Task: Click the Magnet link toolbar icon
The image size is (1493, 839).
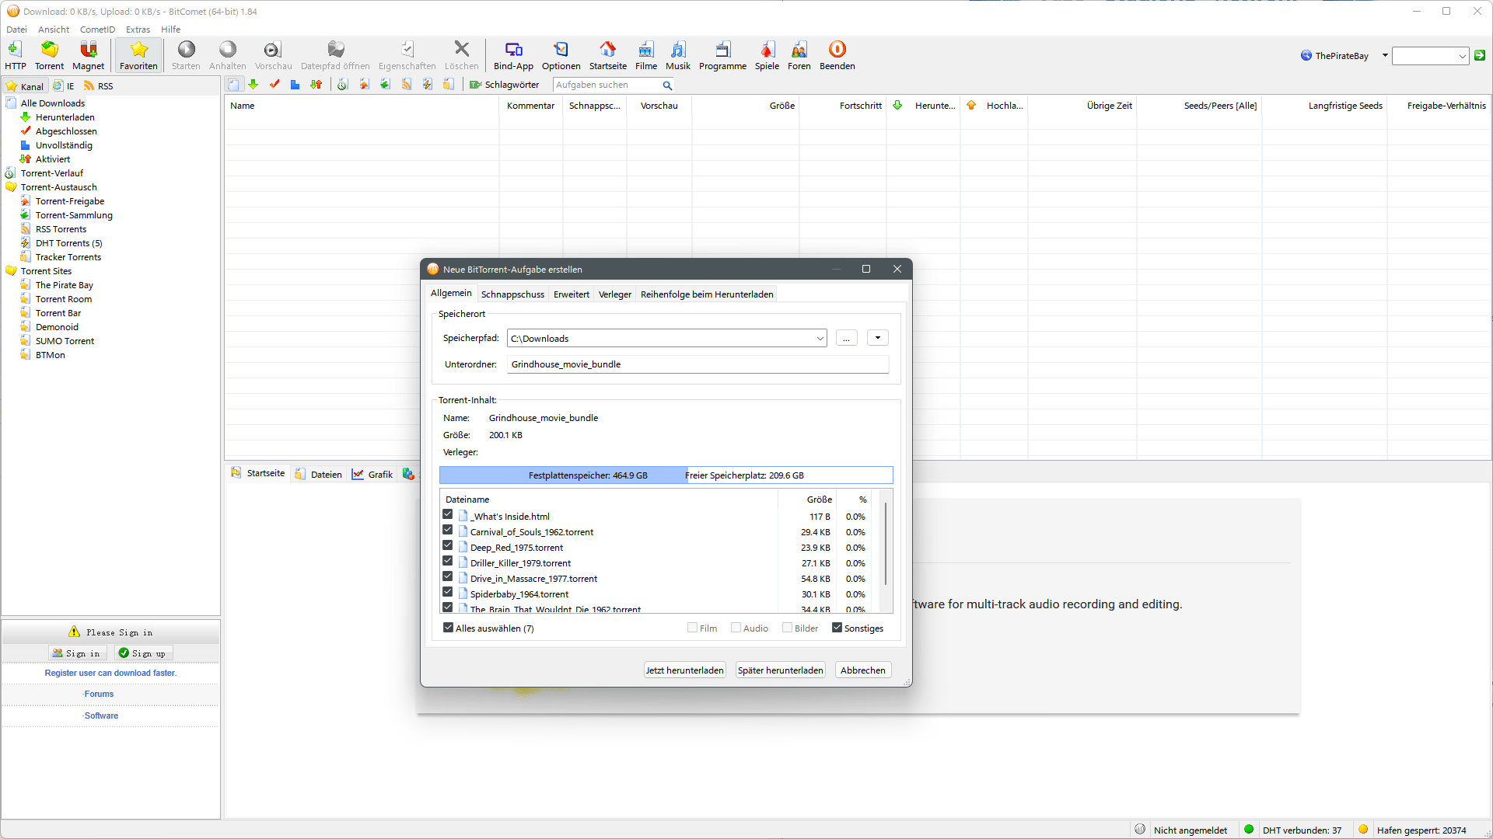Action: 88,56
